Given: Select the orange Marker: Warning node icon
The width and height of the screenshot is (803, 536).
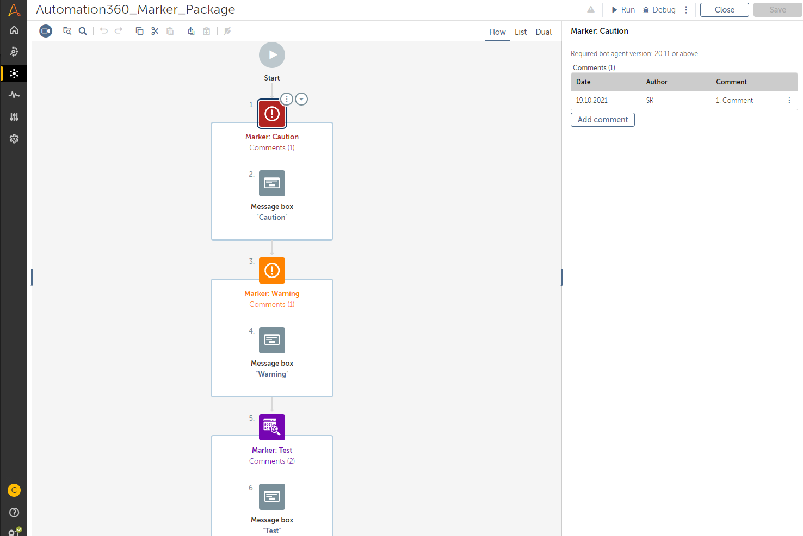Looking at the screenshot, I should click(272, 270).
